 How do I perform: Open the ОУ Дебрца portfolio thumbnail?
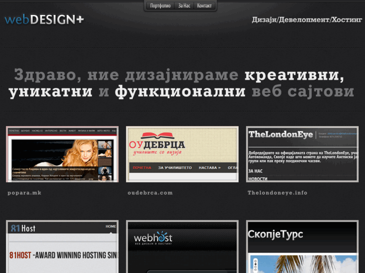[x=182, y=154]
